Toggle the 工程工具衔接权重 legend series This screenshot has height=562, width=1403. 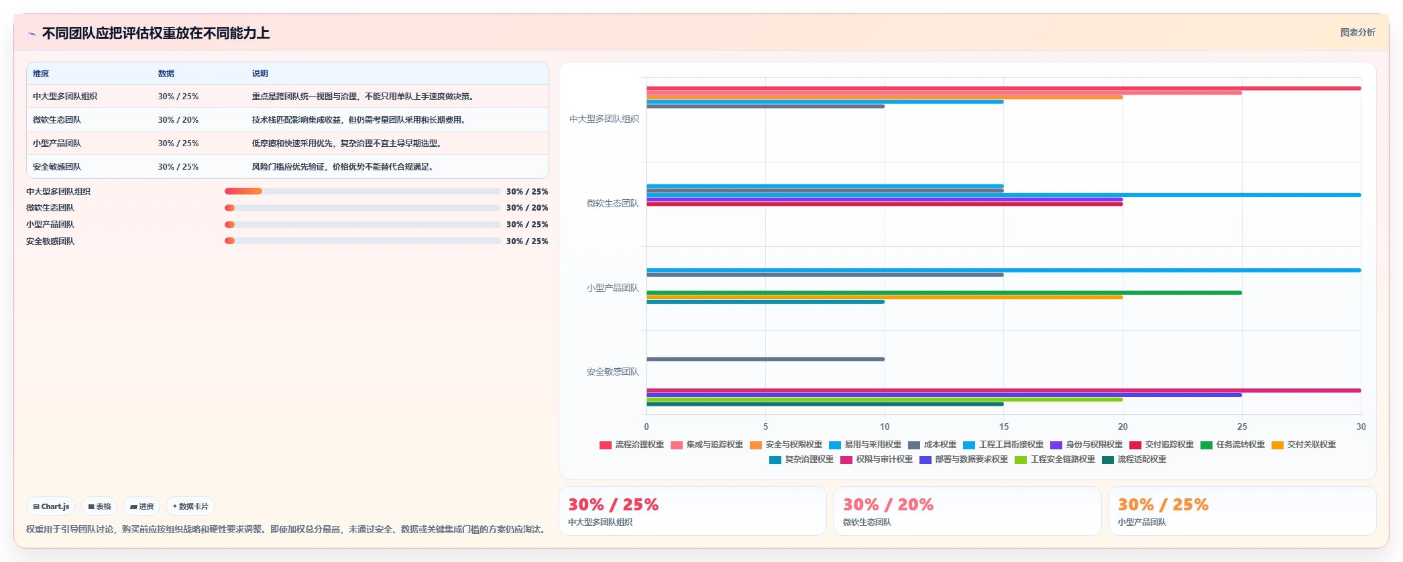(1003, 445)
